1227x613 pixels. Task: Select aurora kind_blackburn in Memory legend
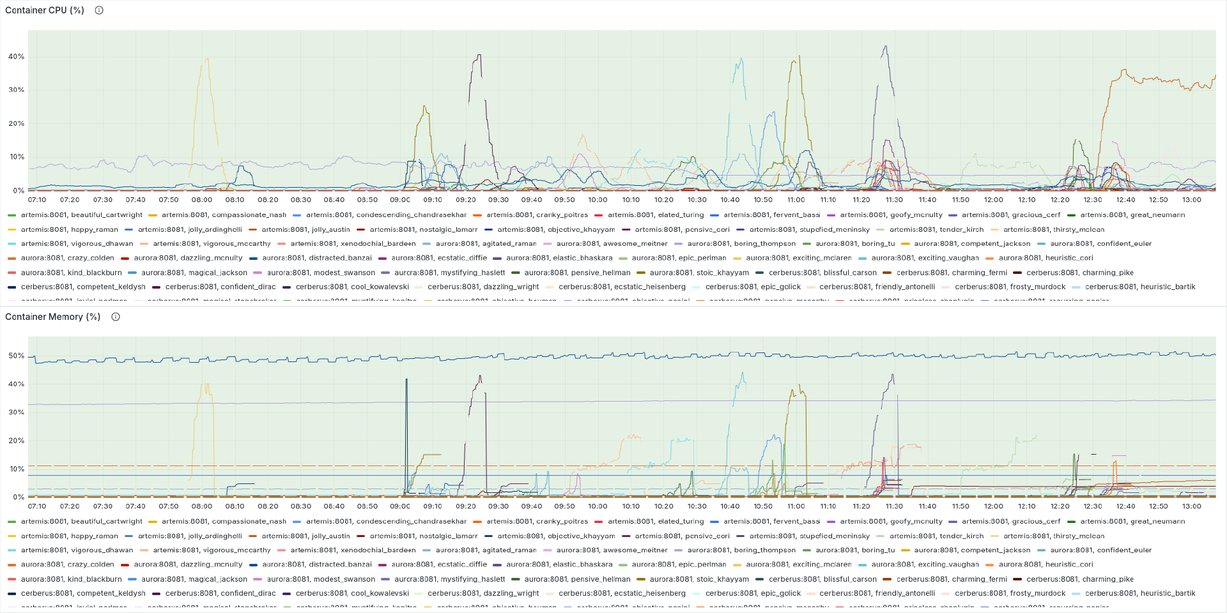click(x=71, y=579)
